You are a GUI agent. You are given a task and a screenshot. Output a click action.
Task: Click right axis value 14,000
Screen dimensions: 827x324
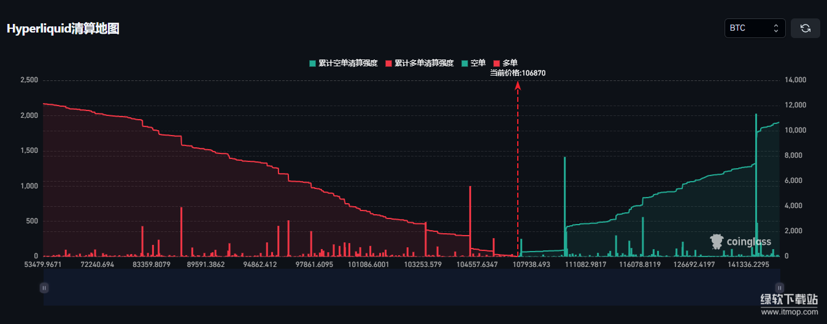coord(796,80)
